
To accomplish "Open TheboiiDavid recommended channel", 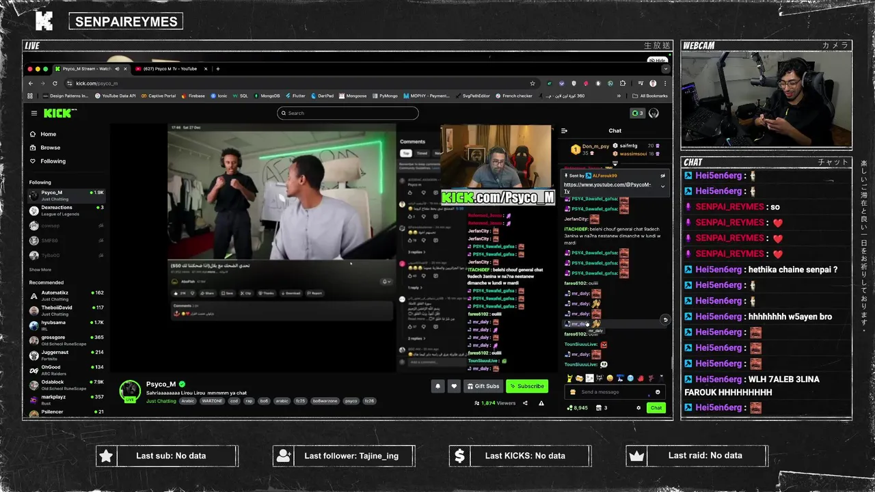I will (x=66, y=311).
